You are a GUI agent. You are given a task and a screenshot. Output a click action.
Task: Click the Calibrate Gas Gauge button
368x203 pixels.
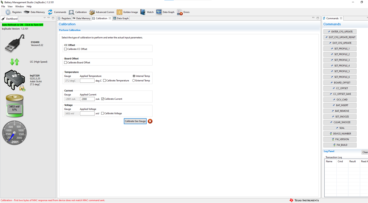pos(135,121)
